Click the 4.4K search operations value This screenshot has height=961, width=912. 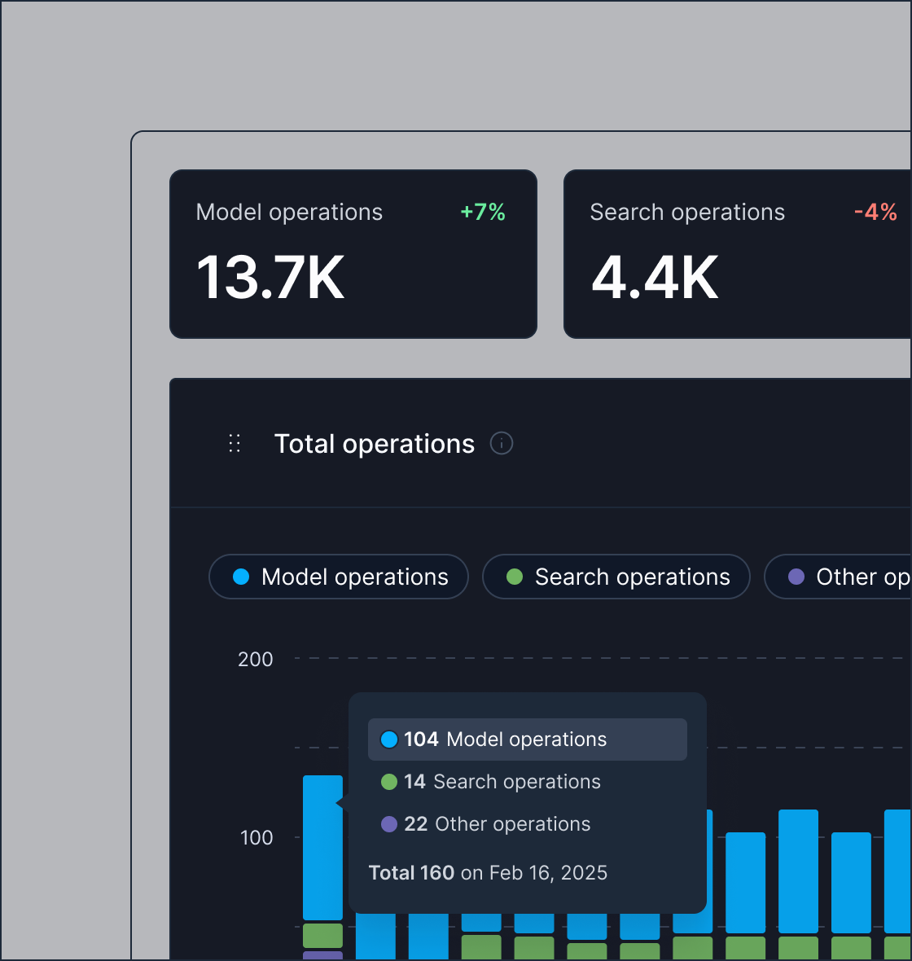coord(655,279)
